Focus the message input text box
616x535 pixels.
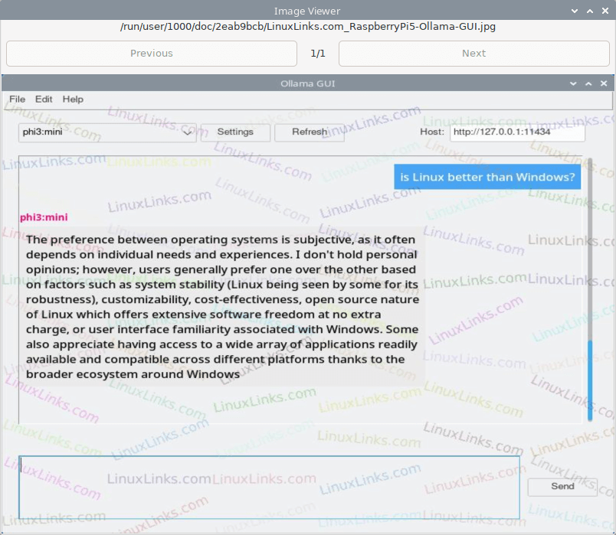(x=269, y=487)
